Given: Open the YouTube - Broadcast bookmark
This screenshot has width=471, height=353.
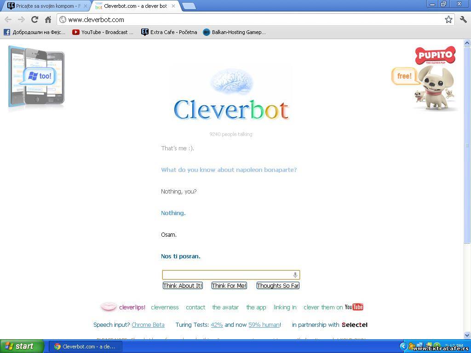Looking at the screenshot, I should (103, 32).
